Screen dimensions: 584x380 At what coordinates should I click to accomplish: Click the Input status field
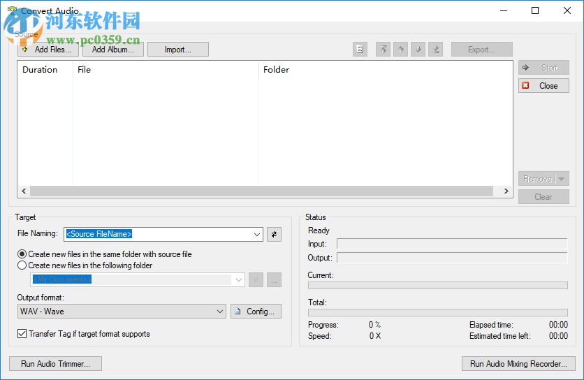pos(452,244)
